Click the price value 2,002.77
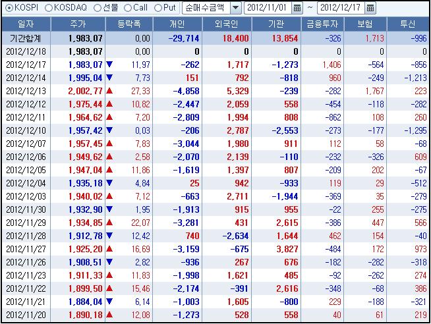This screenshot has height=324, width=431. 86,91
